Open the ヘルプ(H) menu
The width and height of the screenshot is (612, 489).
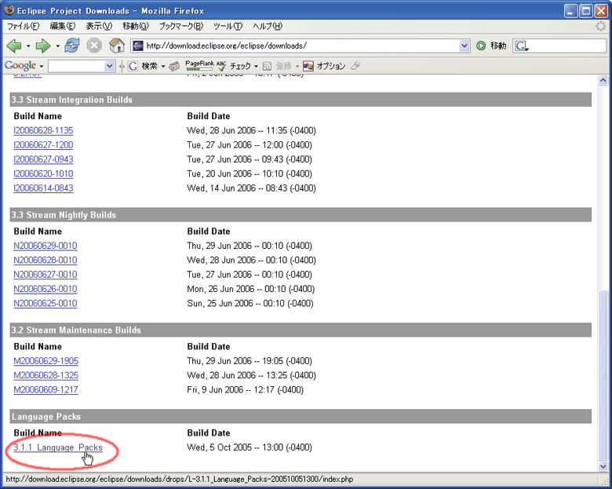pyautogui.click(x=268, y=26)
